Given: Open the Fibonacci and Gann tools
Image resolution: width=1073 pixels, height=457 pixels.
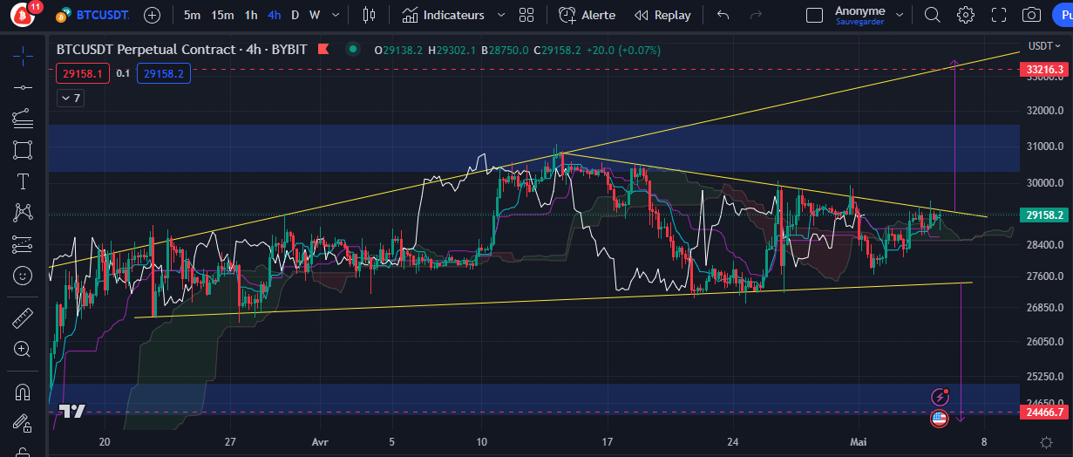Looking at the screenshot, I should tap(24, 118).
